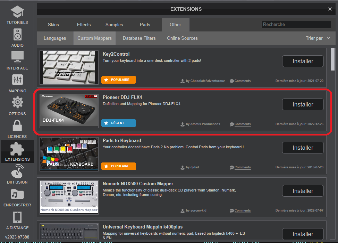Open Comments link for Key2Control
Screen dimensions: 338x243
tap(243, 81)
